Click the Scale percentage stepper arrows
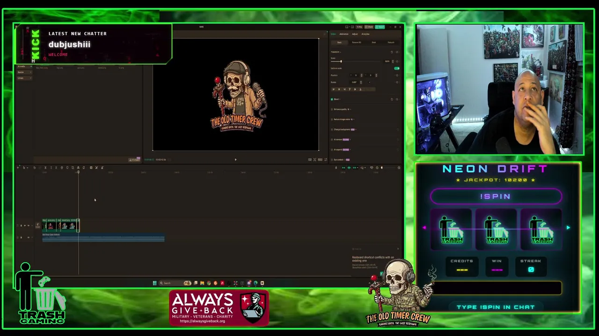 (393, 61)
